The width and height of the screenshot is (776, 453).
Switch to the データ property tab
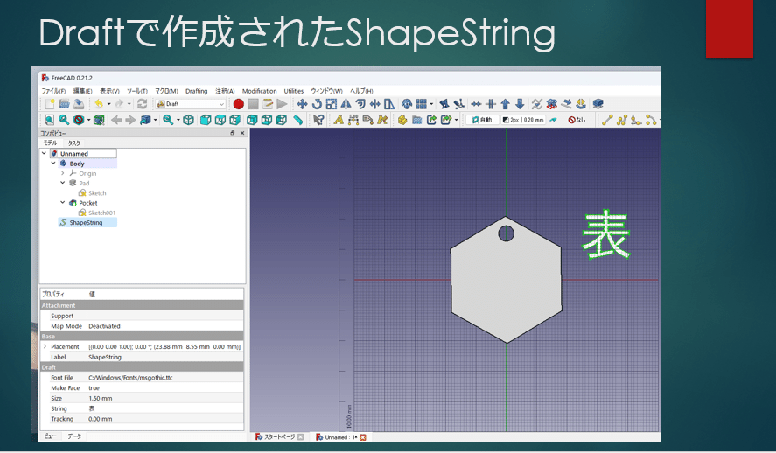click(x=74, y=436)
